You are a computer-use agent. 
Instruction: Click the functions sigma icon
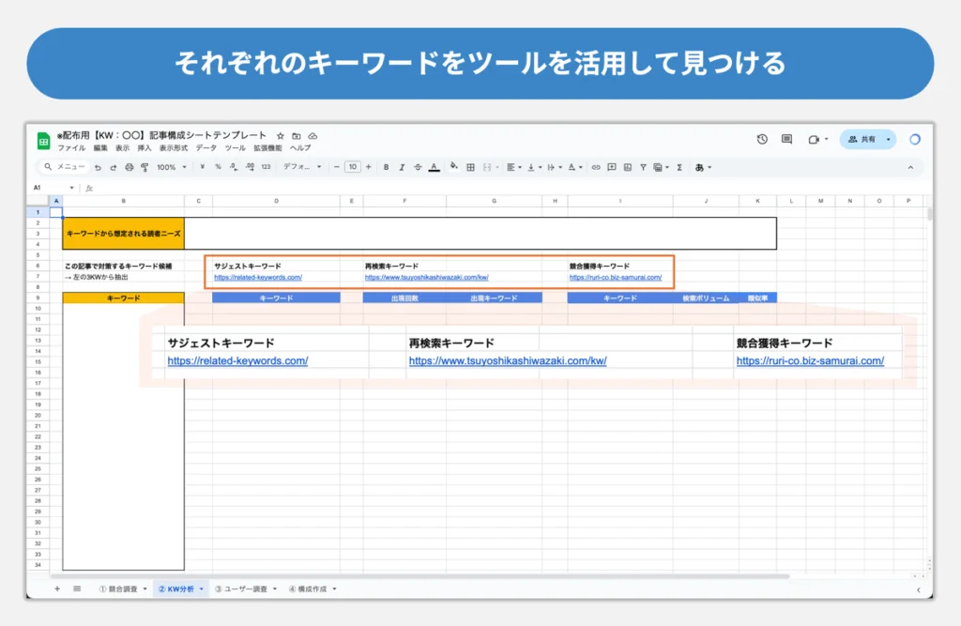(679, 167)
